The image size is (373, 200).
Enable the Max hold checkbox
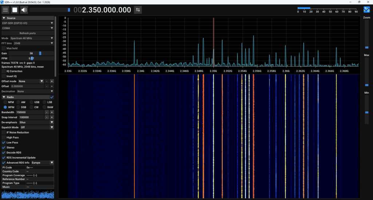pos(4,48)
